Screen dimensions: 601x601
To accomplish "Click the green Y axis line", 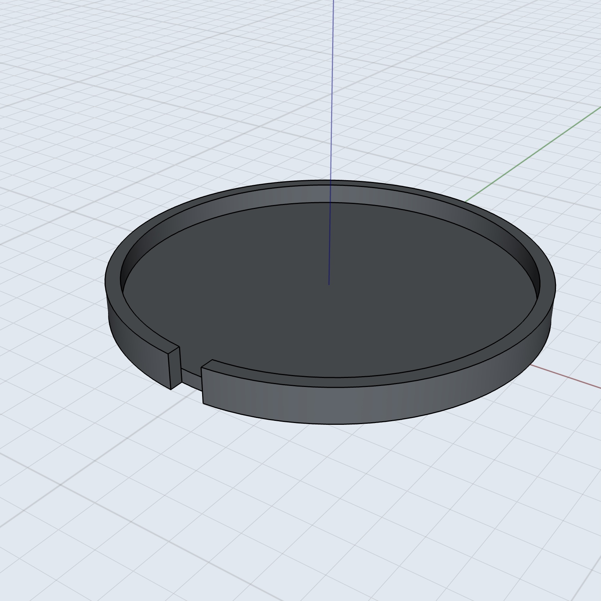I will (533, 154).
